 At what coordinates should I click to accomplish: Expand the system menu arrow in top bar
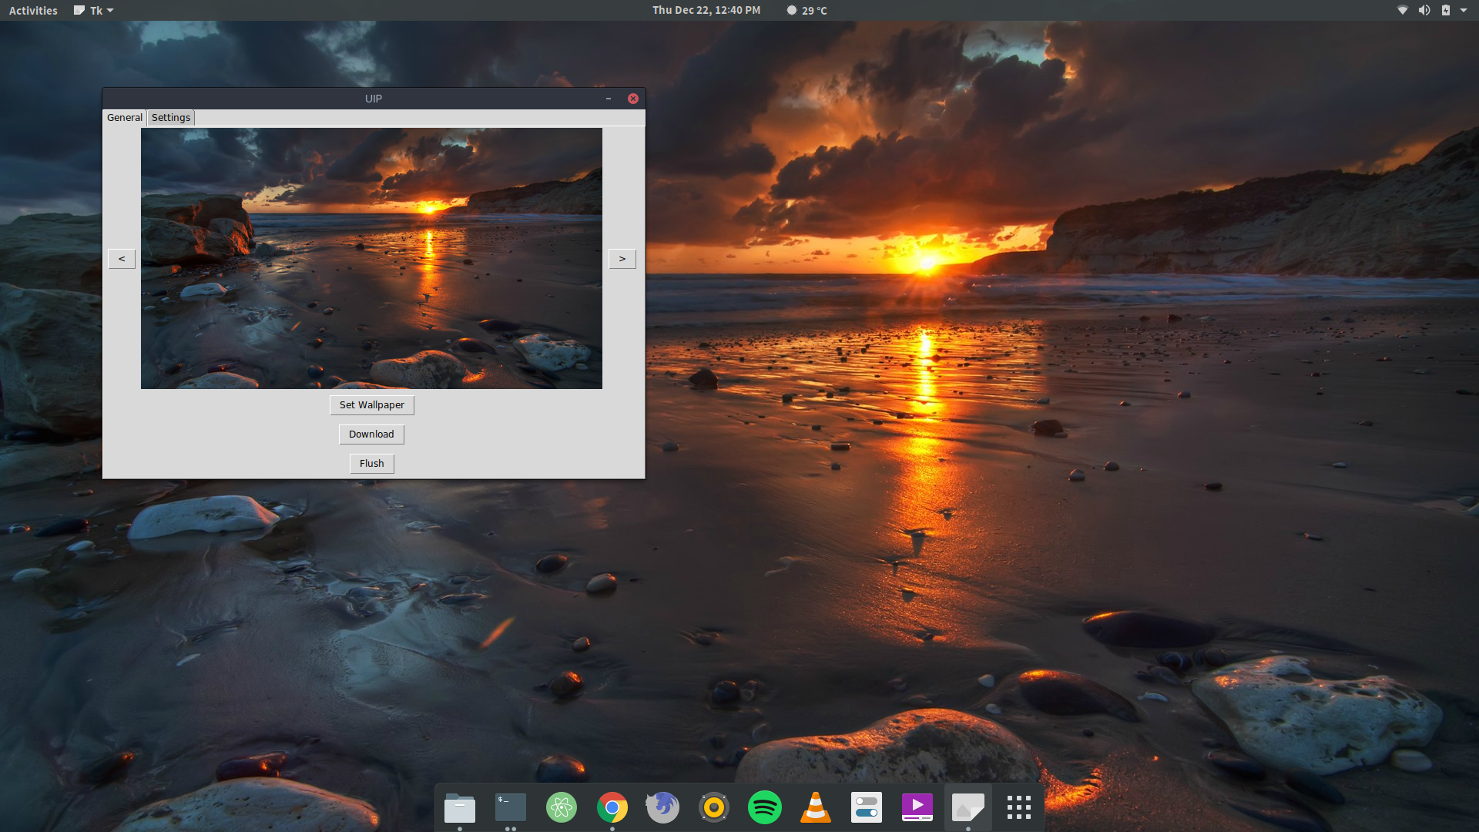[1464, 10]
